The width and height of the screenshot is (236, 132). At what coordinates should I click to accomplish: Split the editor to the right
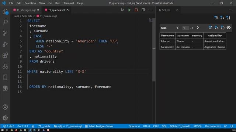143,10
